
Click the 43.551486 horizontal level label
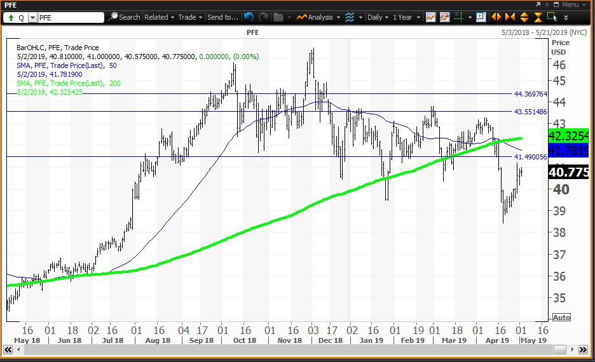pos(530,111)
